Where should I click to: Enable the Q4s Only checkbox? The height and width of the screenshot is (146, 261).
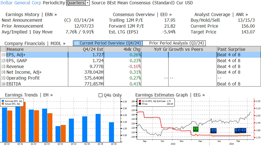click(100, 95)
